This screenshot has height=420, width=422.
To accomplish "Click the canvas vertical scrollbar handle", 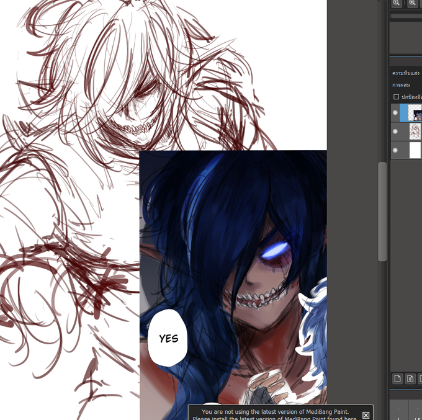I will coord(382,211).
